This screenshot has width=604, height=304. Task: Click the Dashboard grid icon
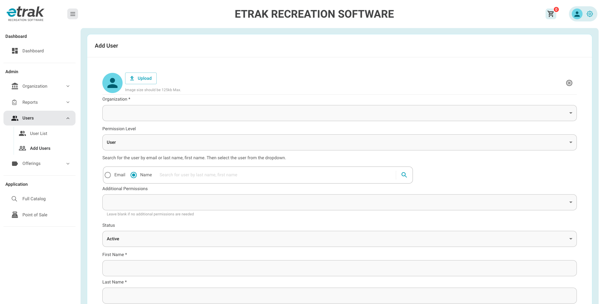pyautogui.click(x=15, y=51)
